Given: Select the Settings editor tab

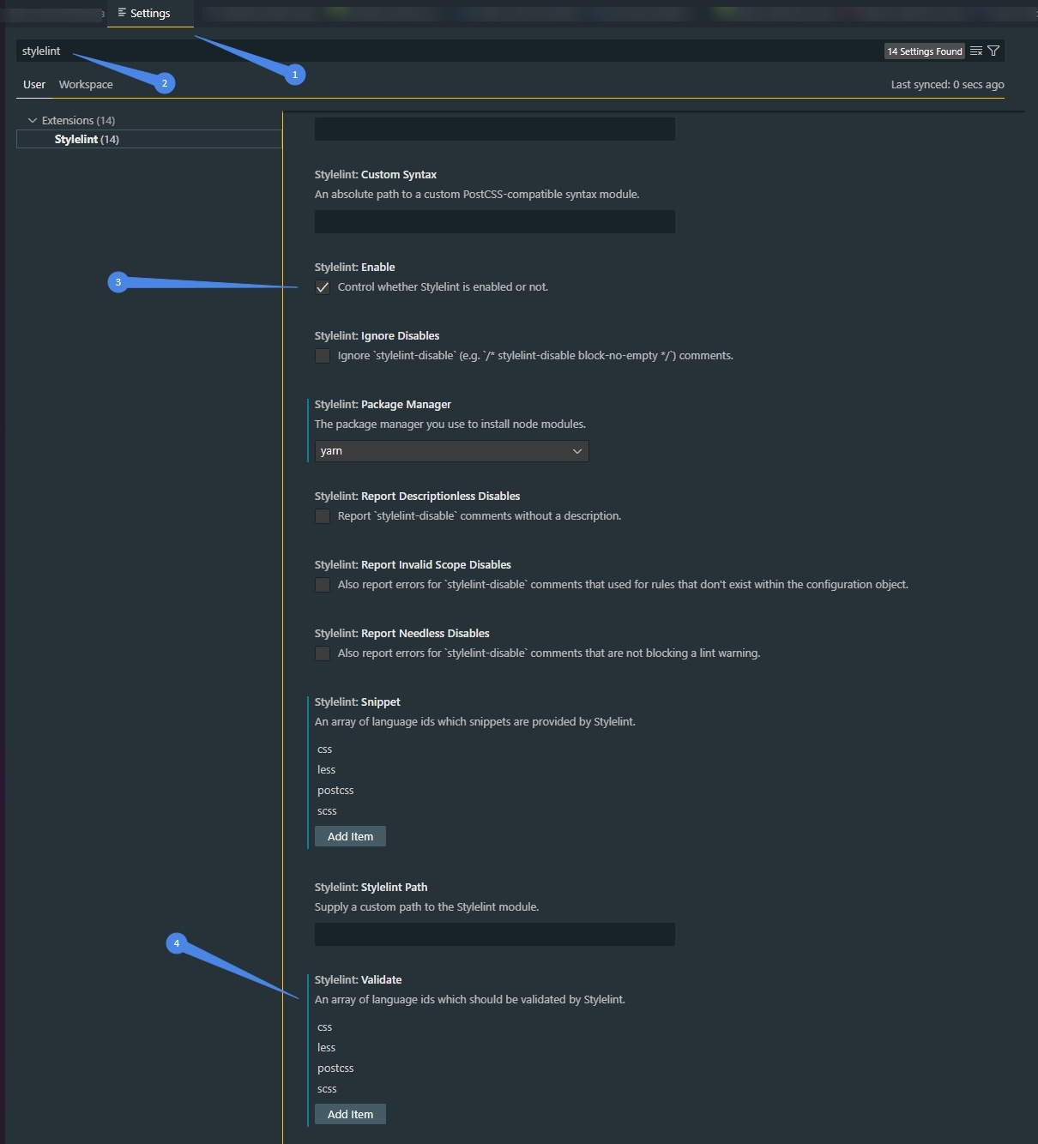Looking at the screenshot, I should (x=150, y=13).
